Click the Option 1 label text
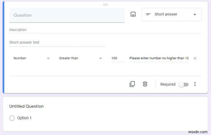This screenshot has width=211, height=135. click(24, 118)
